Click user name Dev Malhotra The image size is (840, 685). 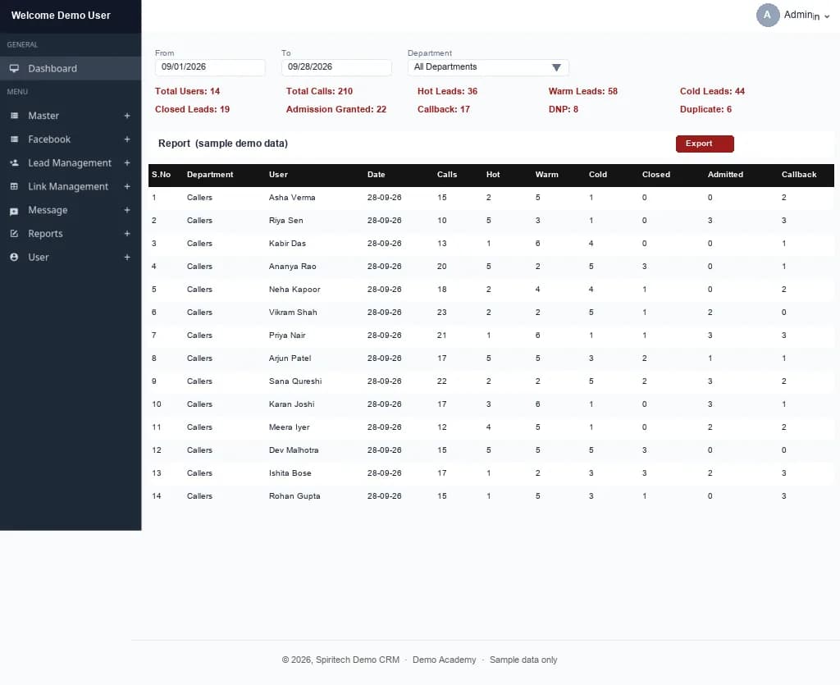294,450
